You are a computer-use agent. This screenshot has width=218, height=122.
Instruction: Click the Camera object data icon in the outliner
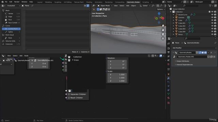pos(188,17)
